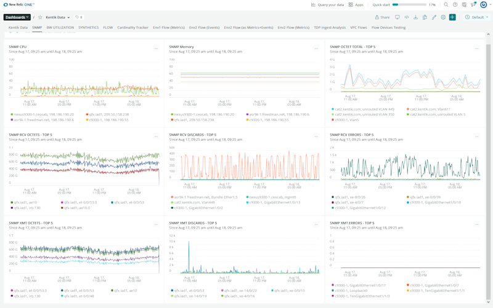Open the SNMP CPU chart ellipsis menu
Screen dimensions: 493x308
click(156, 49)
